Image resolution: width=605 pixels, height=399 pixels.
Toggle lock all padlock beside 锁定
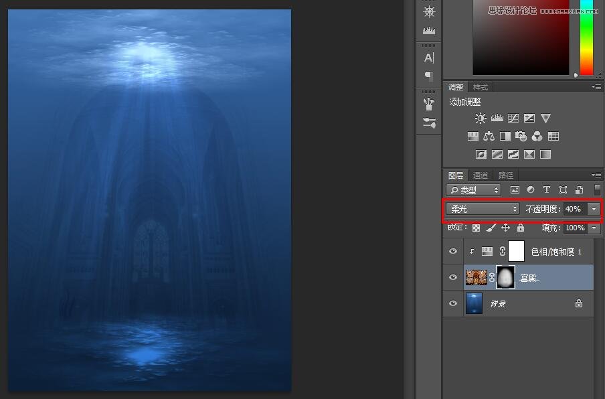point(521,228)
